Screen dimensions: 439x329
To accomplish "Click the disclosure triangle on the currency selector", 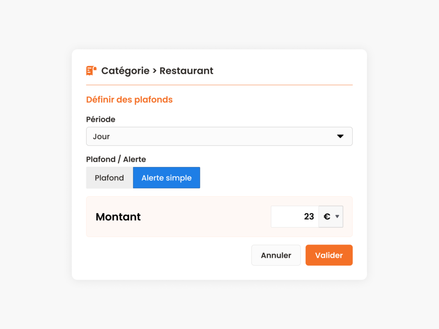I will [337, 216].
